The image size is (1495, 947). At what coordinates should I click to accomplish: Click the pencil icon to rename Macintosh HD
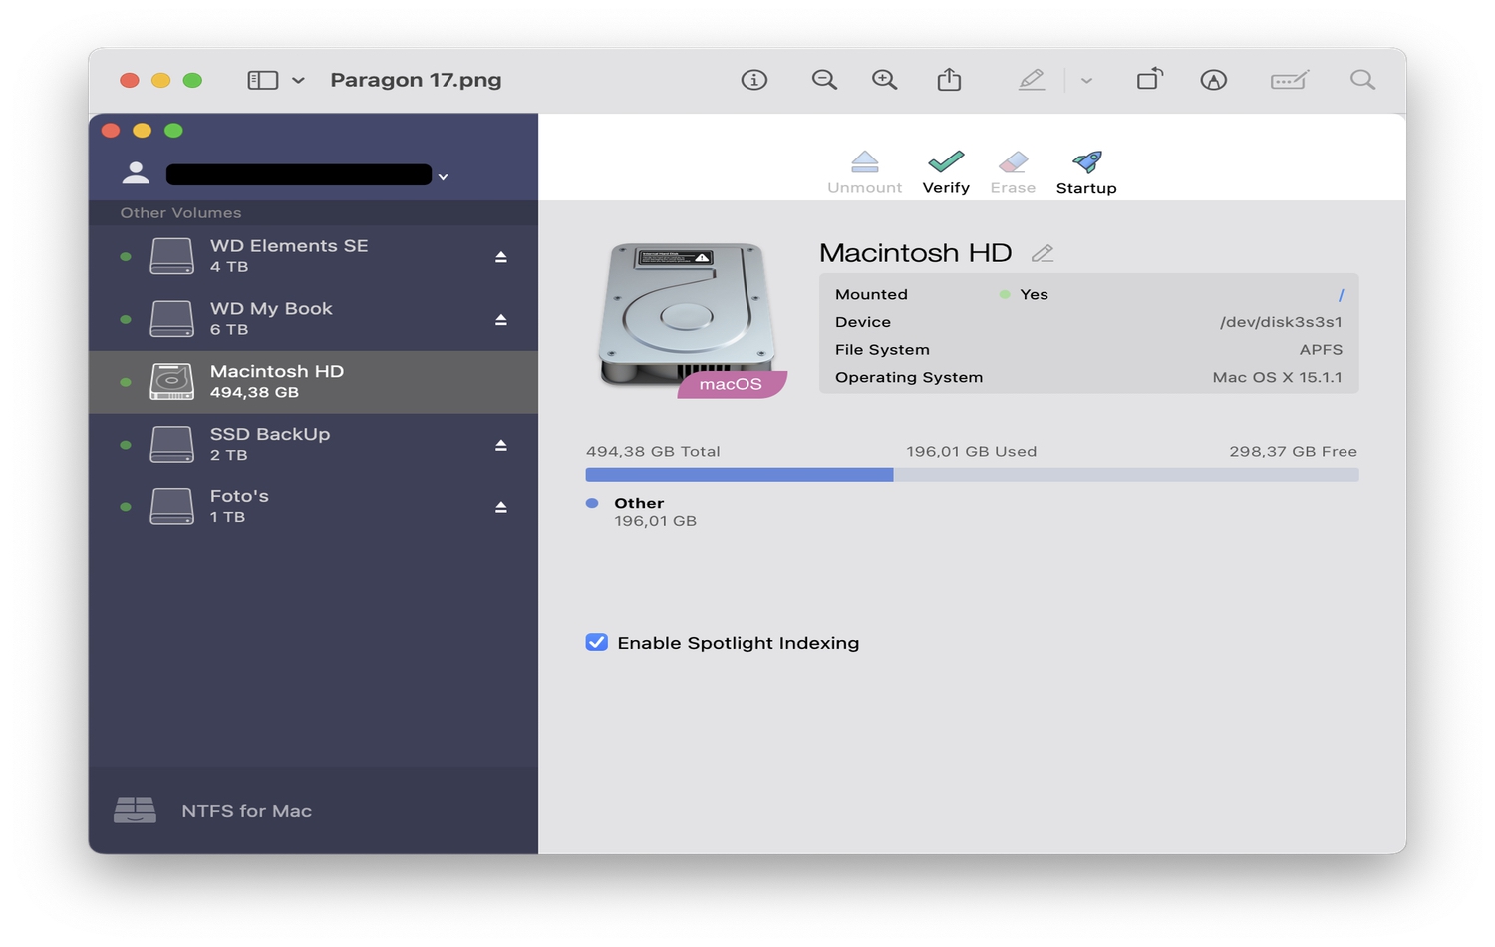click(1043, 253)
